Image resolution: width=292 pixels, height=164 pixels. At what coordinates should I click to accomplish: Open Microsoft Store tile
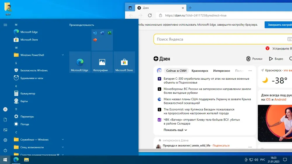(x=124, y=62)
